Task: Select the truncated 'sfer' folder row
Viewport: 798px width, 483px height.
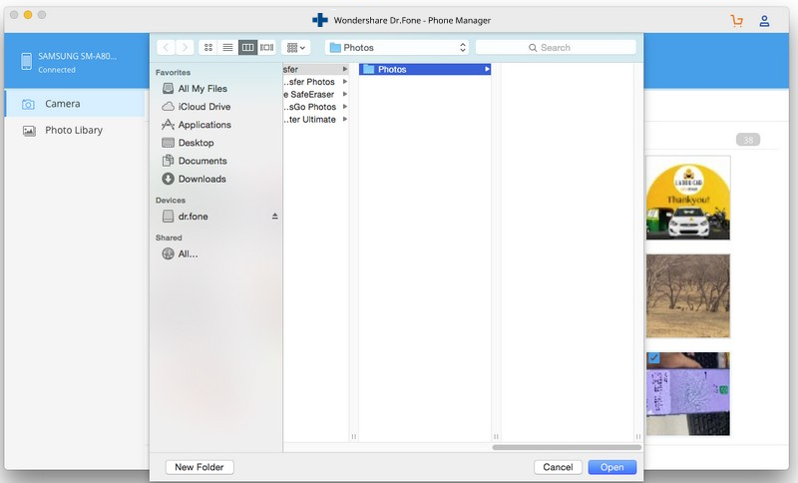Action: point(315,69)
